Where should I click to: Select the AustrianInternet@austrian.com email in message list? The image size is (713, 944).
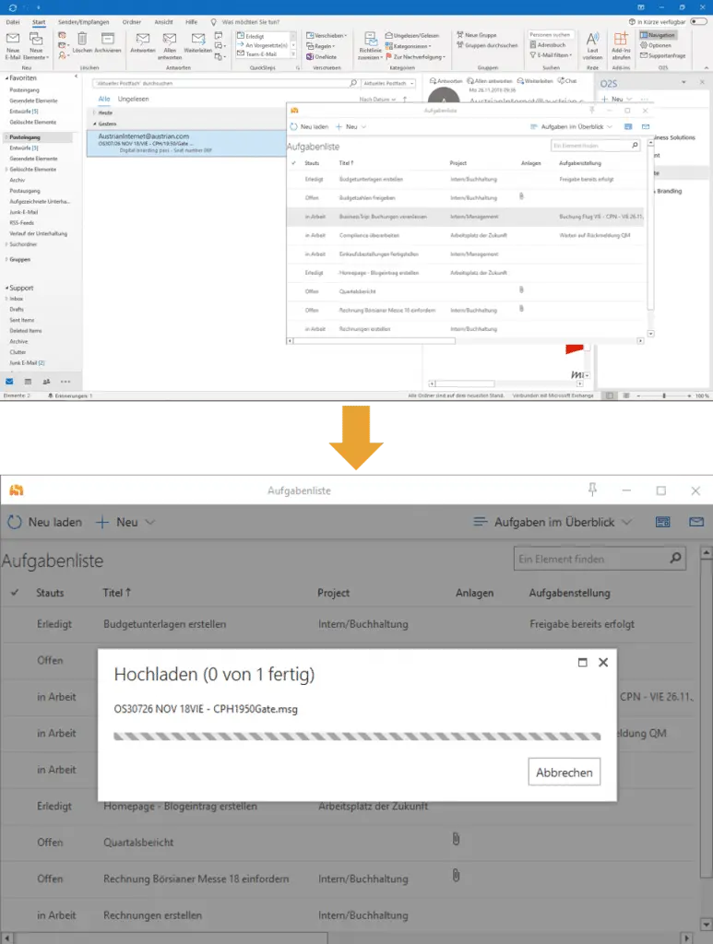(185, 143)
